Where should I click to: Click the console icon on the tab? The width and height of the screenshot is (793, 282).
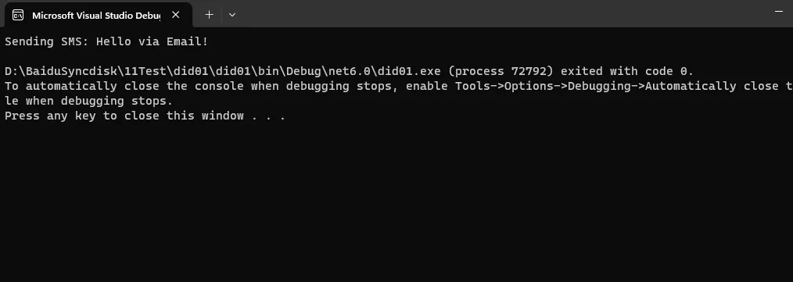tap(18, 15)
